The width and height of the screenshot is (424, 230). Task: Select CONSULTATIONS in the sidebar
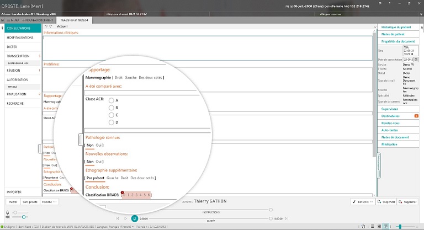click(23, 28)
